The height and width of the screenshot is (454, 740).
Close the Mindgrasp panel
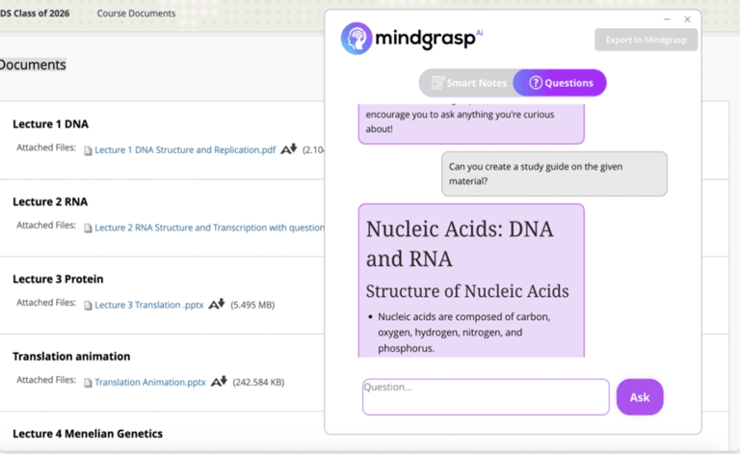(x=687, y=19)
